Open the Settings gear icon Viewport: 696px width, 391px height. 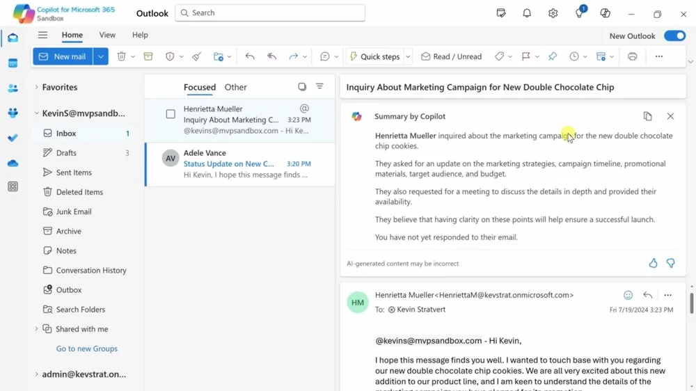tap(553, 13)
